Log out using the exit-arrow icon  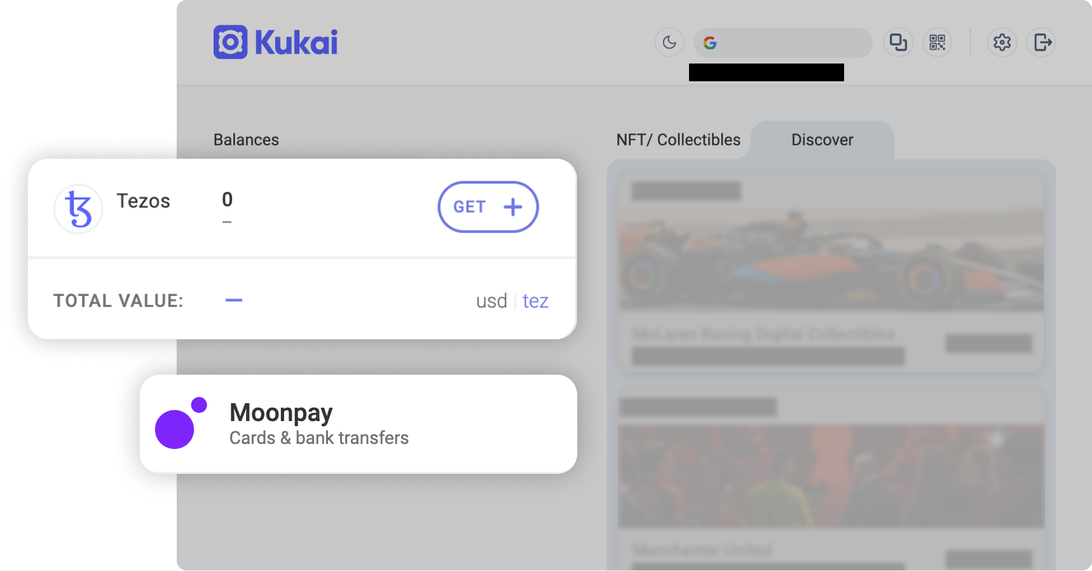click(x=1042, y=43)
